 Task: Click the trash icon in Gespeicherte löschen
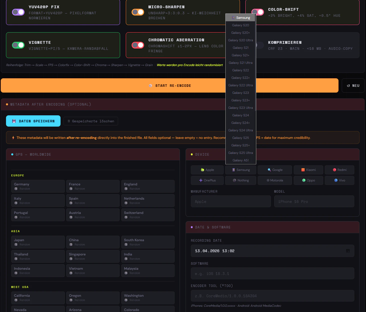pyautogui.click(x=69, y=121)
